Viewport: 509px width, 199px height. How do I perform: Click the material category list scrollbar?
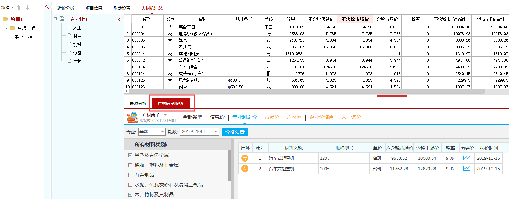[229, 165]
